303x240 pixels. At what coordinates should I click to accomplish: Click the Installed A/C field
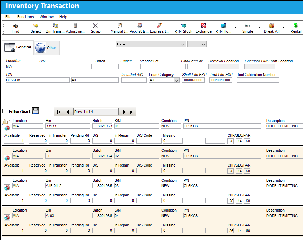(134, 80)
